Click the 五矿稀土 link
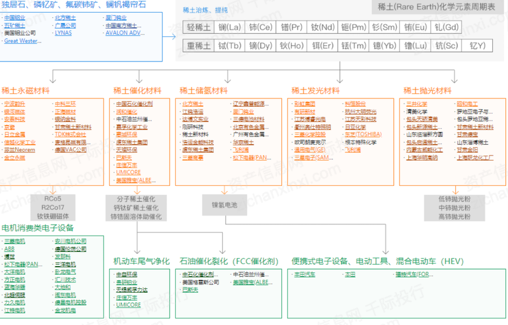 15,25
